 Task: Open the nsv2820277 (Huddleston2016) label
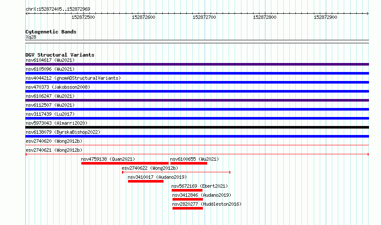click(207, 204)
